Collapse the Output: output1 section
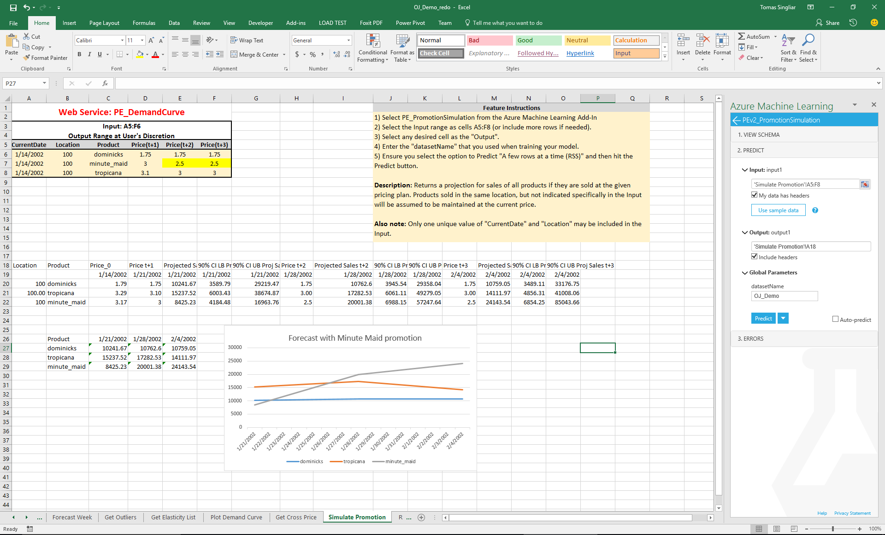Image resolution: width=885 pixels, height=535 pixels. point(745,233)
